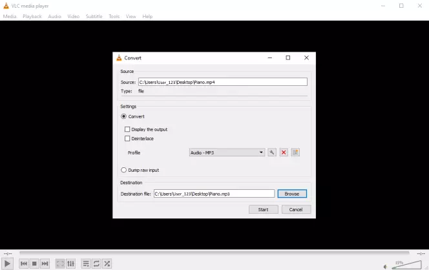
Task: Open the Subtitle menu
Action: tap(94, 16)
